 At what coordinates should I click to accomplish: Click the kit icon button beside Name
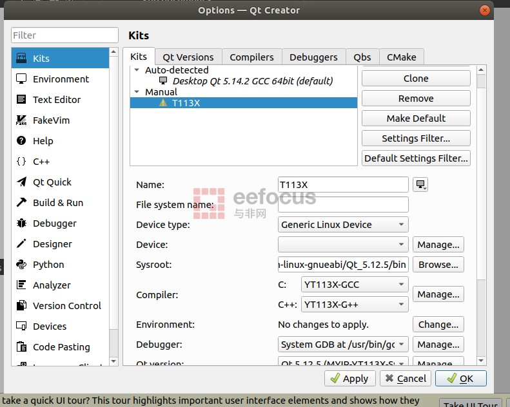click(x=421, y=185)
